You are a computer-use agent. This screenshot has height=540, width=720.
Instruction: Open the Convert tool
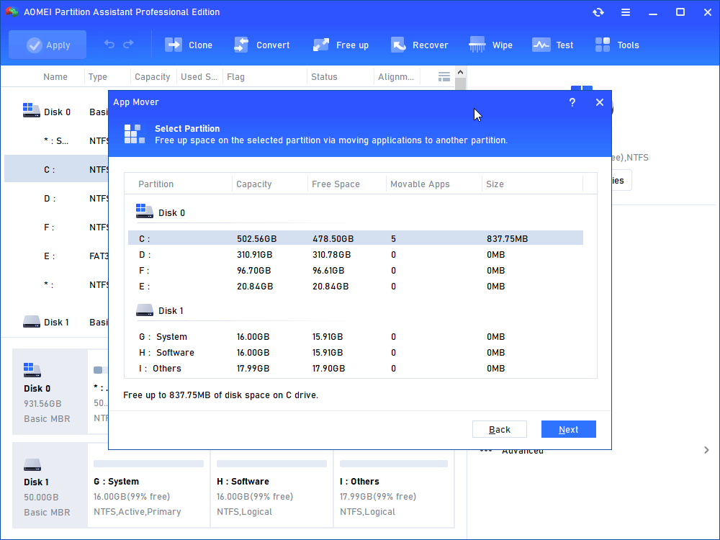(x=262, y=45)
